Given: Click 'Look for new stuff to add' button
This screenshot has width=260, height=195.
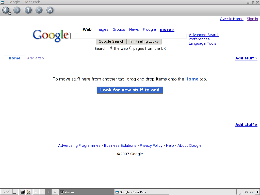Looking at the screenshot, I should coord(130,90).
